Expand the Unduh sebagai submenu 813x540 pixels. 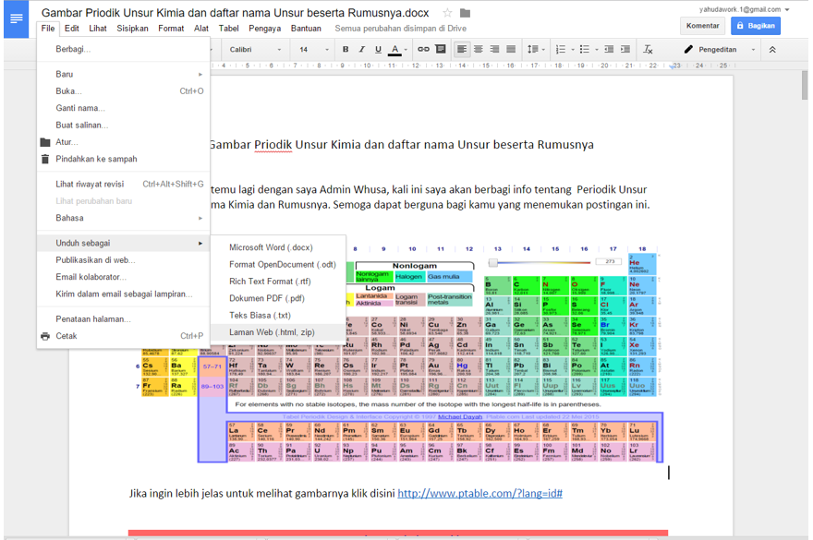pyautogui.click(x=124, y=243)
